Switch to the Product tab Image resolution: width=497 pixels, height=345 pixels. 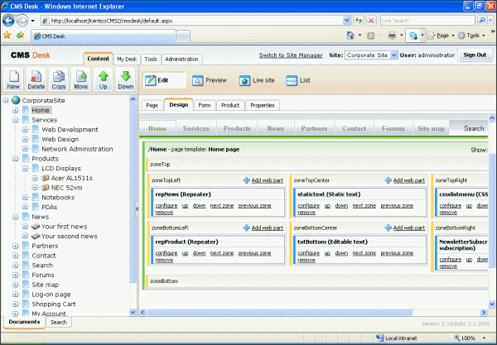[230, 105]
